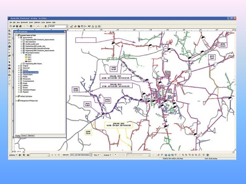Select the Find binoculars tool
Image resolution: width=246 pixels, height=184 pixels.
(9, 68)
